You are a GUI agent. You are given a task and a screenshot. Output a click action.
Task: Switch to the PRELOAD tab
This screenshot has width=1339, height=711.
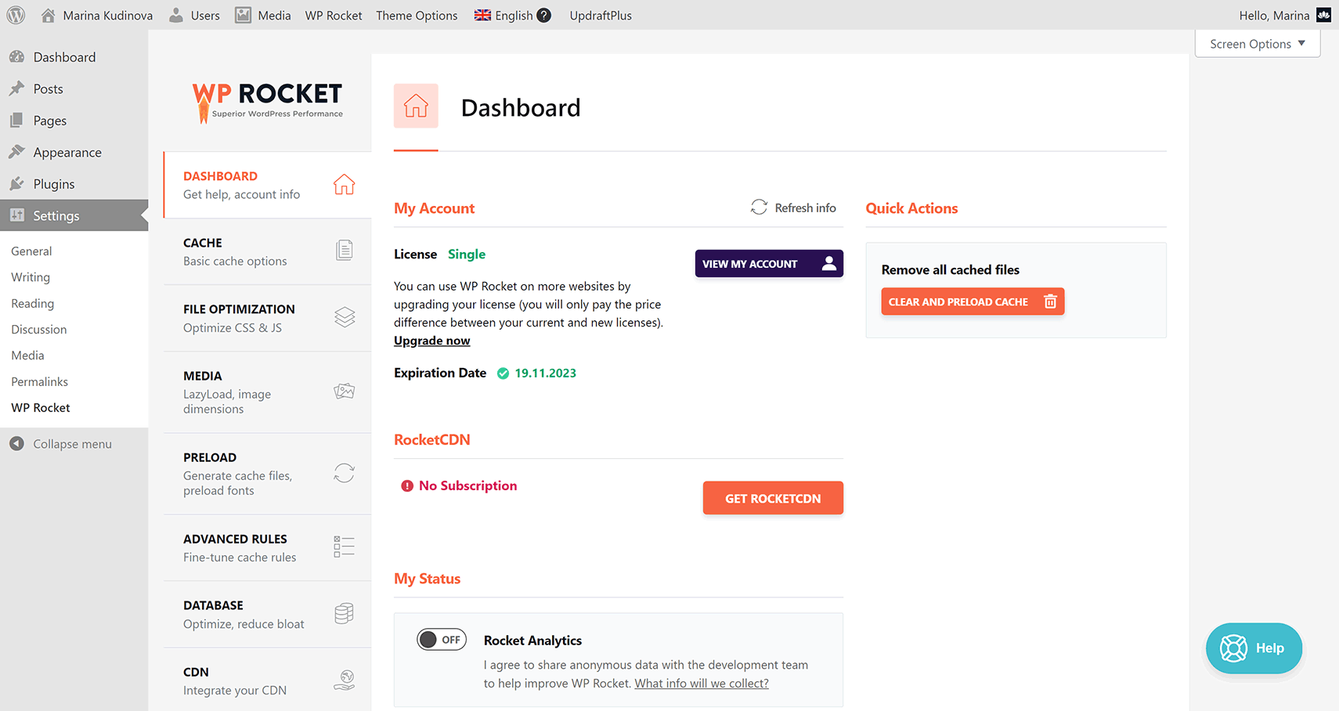268,473
